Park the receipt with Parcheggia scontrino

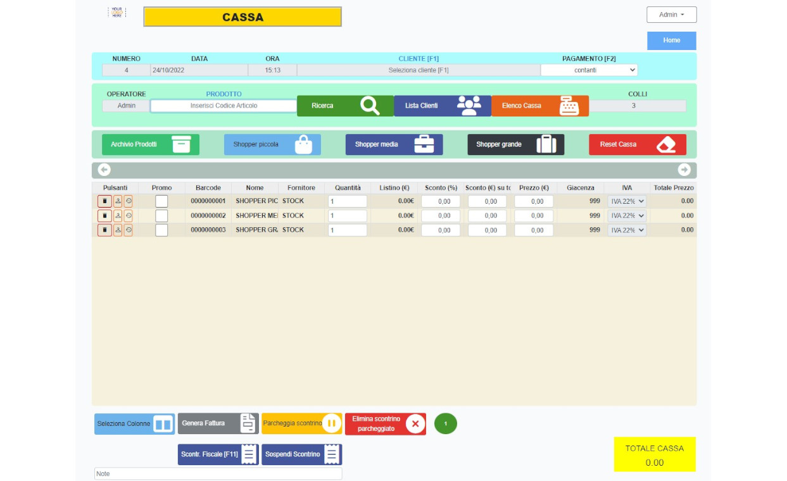[302, 424]
